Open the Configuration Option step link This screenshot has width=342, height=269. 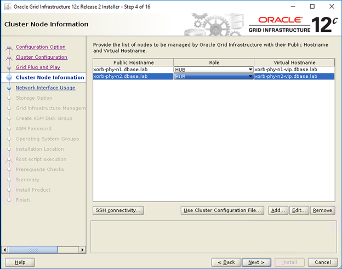point(41,47)
